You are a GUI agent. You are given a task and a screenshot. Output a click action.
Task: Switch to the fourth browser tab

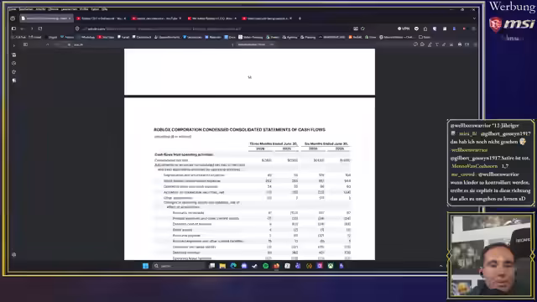click(212, 18)
